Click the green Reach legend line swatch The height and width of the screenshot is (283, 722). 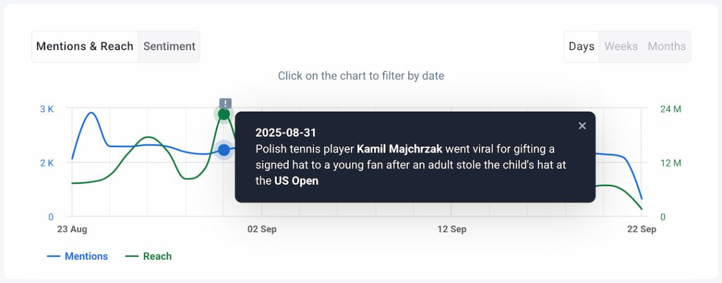132,256
